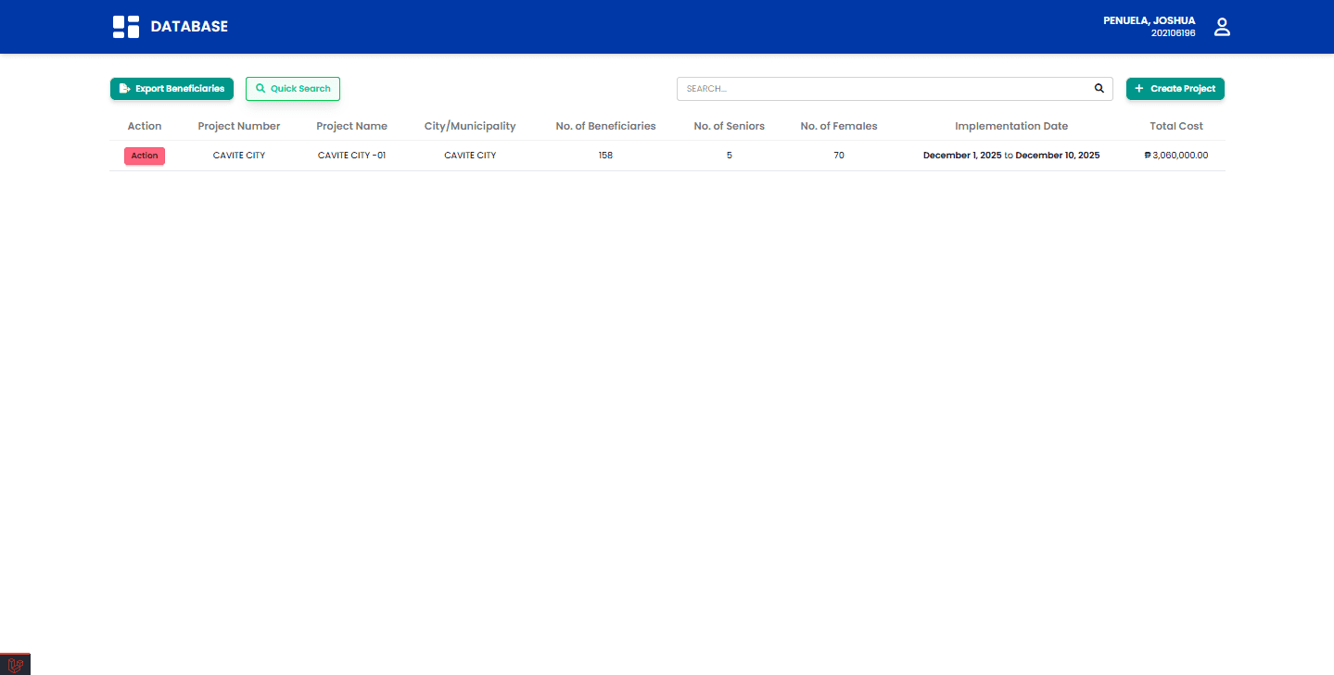The width and height of the screenshot is (1334, 675).
Task: Click the Create Project button
Action: 1175,89
